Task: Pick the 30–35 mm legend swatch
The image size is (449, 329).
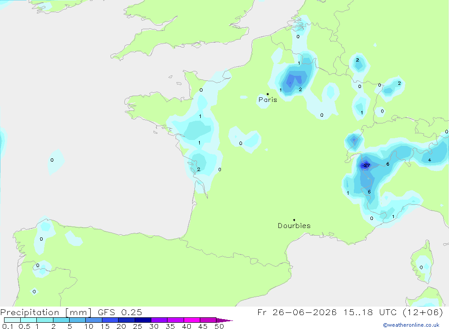Action: tap(159, 320)
